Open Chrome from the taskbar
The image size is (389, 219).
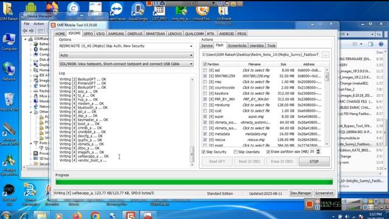pyautogui.click(x=95, y=215)
